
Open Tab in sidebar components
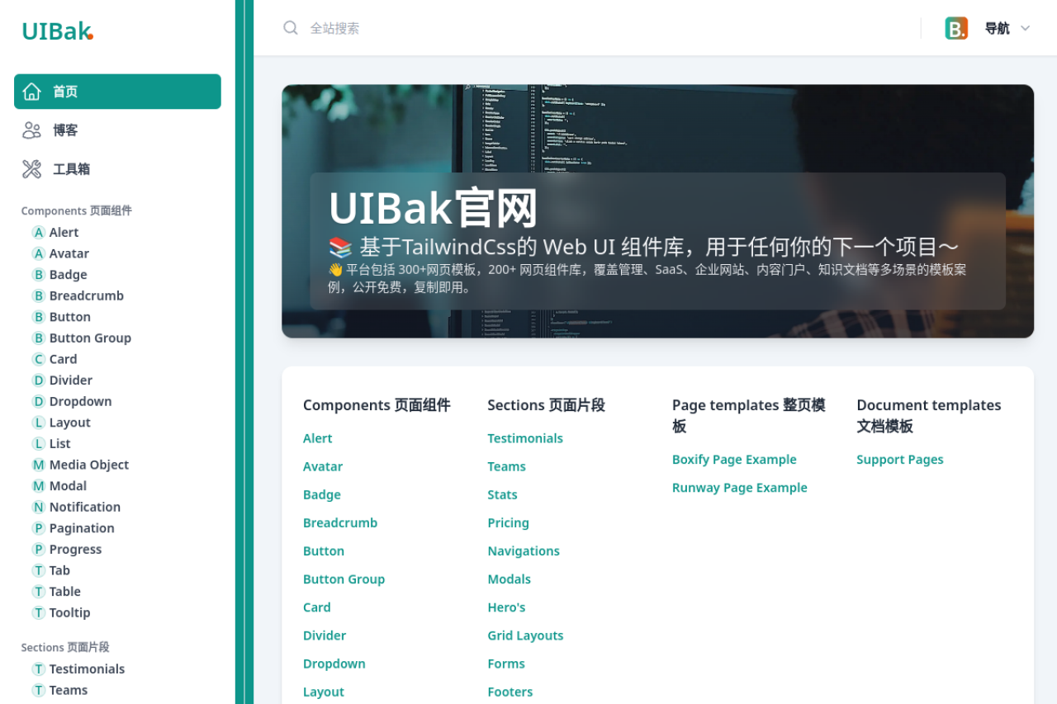59,570
